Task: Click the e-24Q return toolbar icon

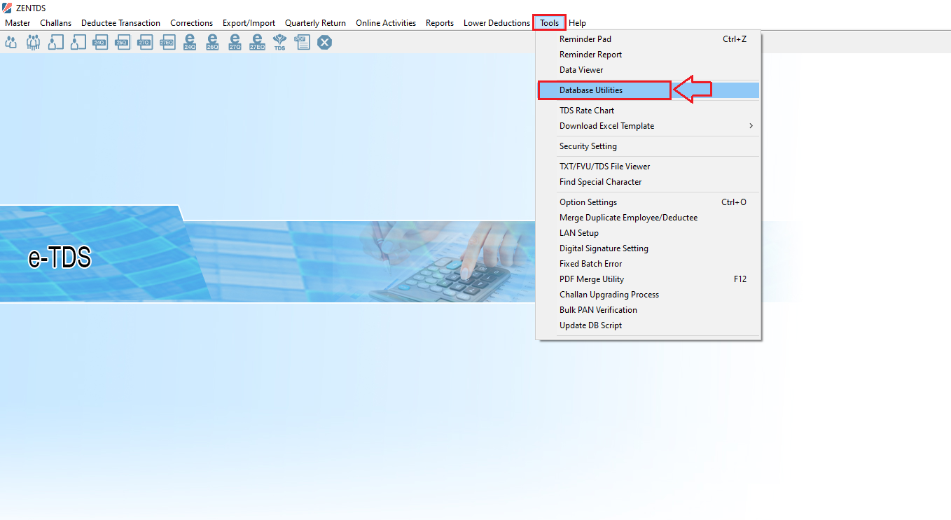Action: 190,43
